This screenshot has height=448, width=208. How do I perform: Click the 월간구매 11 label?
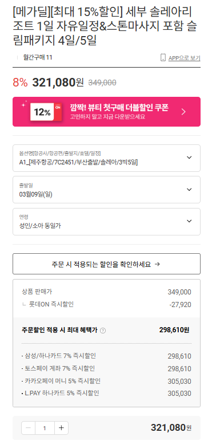pos(38,57)
